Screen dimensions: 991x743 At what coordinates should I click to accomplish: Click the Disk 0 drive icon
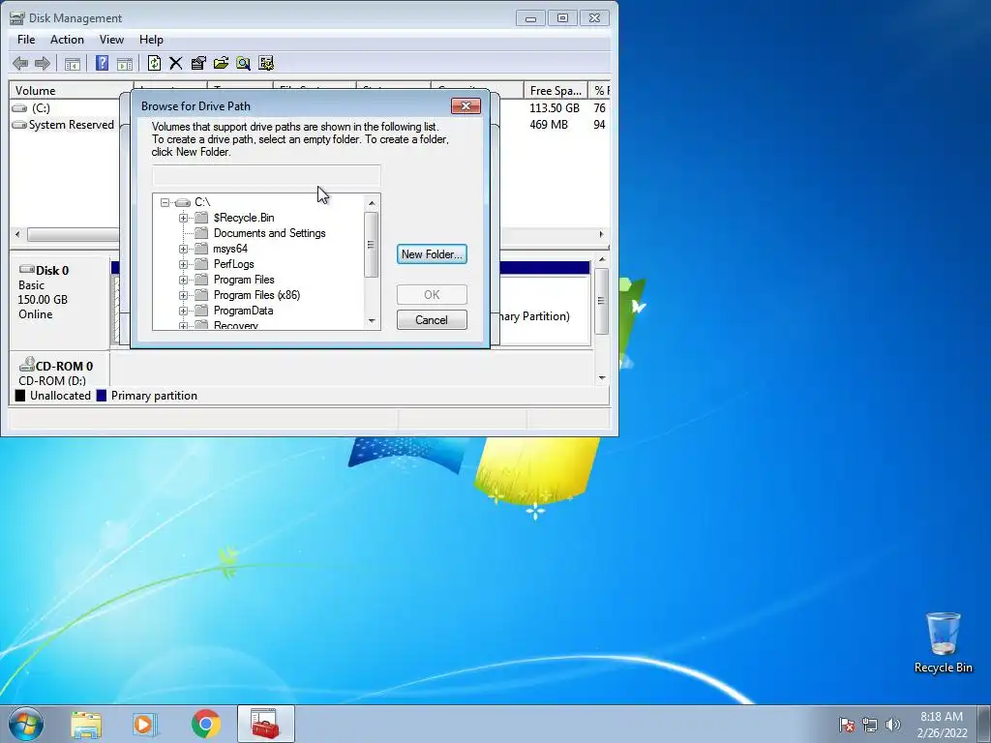click(x=26, y=270)
